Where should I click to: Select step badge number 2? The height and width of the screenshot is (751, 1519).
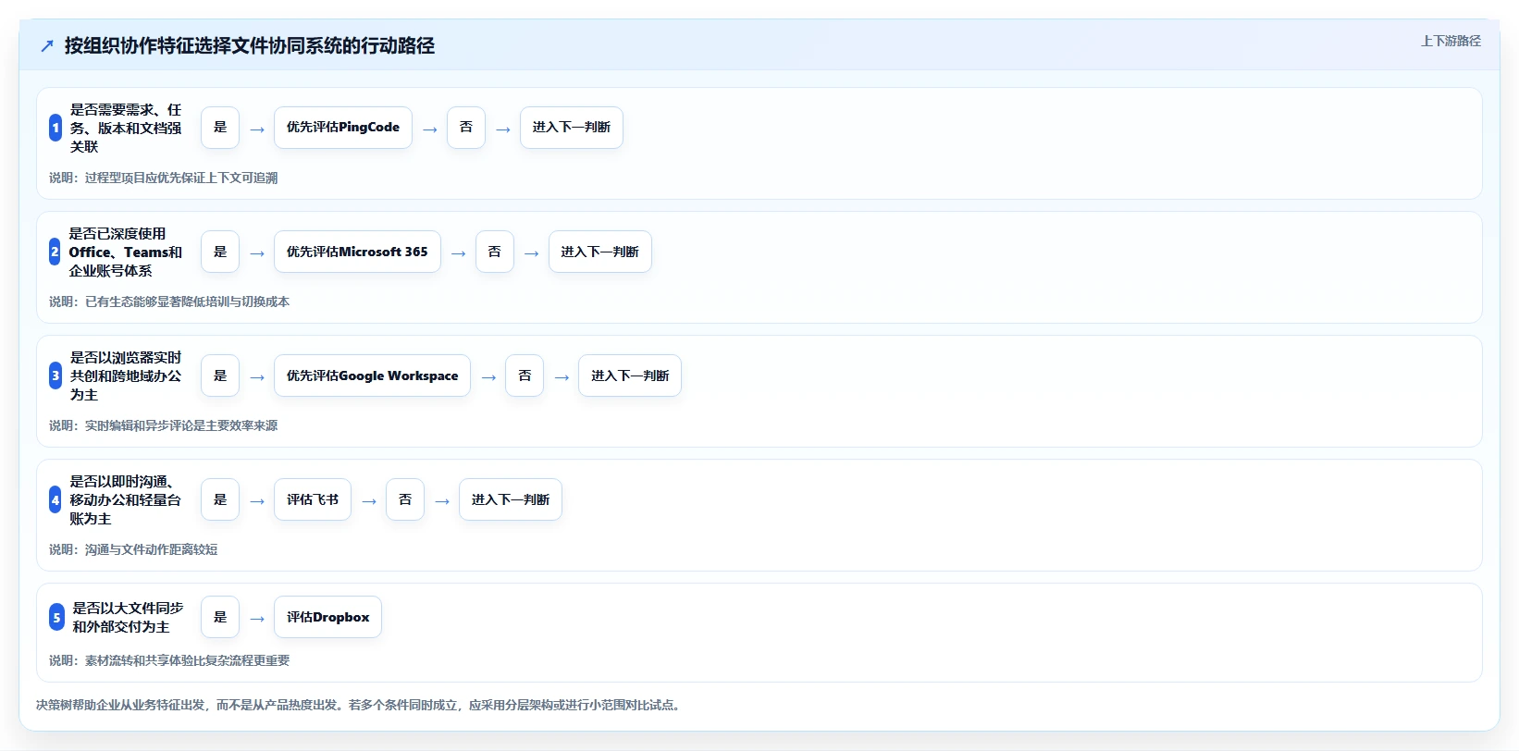(x=55, y=252)
